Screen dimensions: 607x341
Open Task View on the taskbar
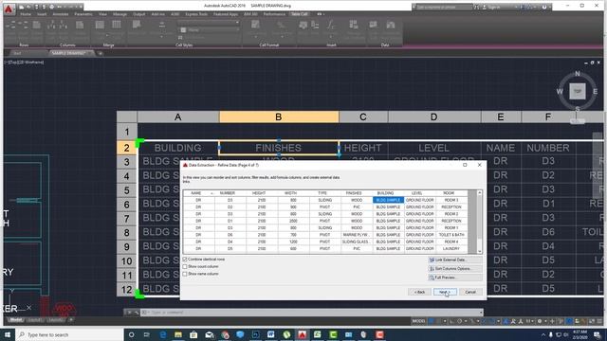(x=147, y=334)
